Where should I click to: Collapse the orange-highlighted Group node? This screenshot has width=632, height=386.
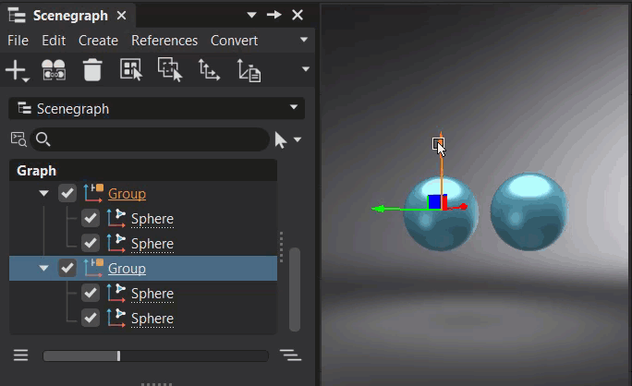tap(43, 193)
